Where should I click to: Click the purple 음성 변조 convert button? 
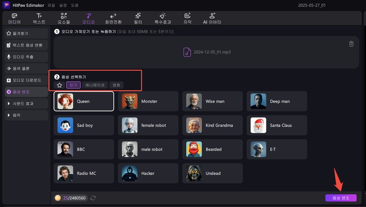pyautogui.click(x=340, y=198)
